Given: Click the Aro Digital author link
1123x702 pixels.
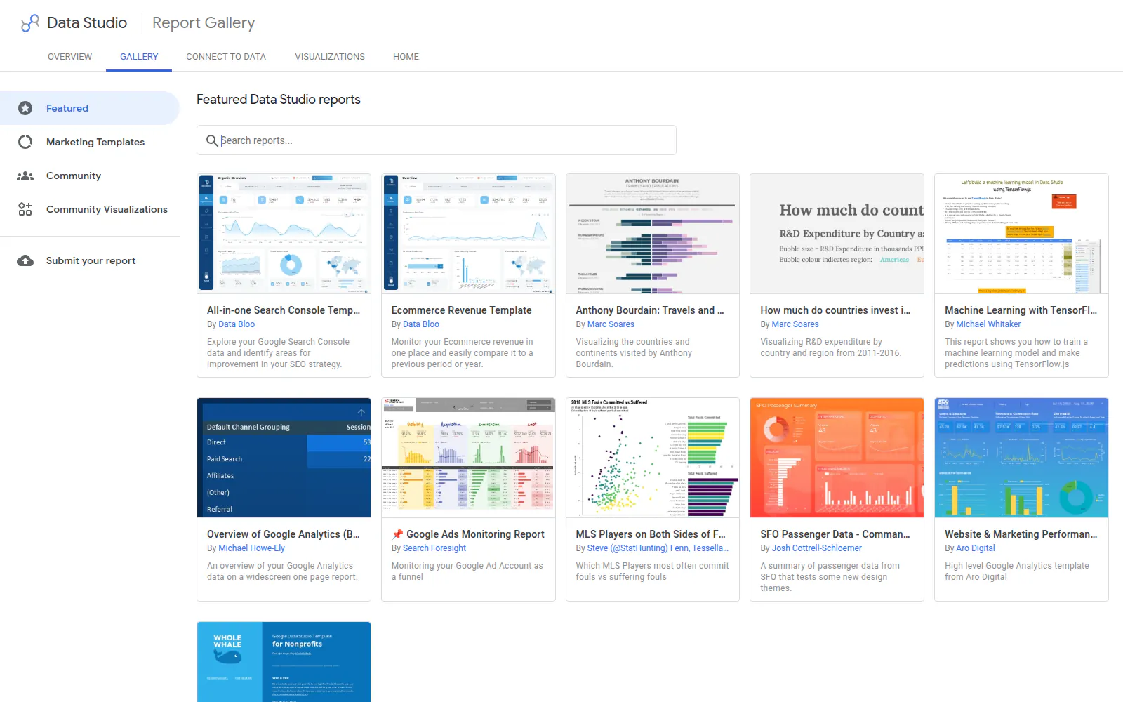Looking at the screenshot, I should coord(976,548).
